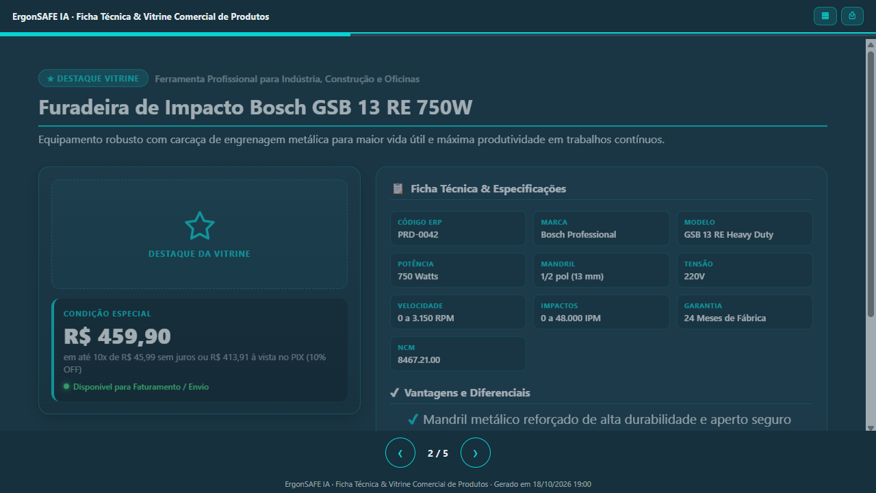The height and width of the screenshot is (493, 876).
Task: Click the Tensão value 220V
Action: click(x=695, y=276)
